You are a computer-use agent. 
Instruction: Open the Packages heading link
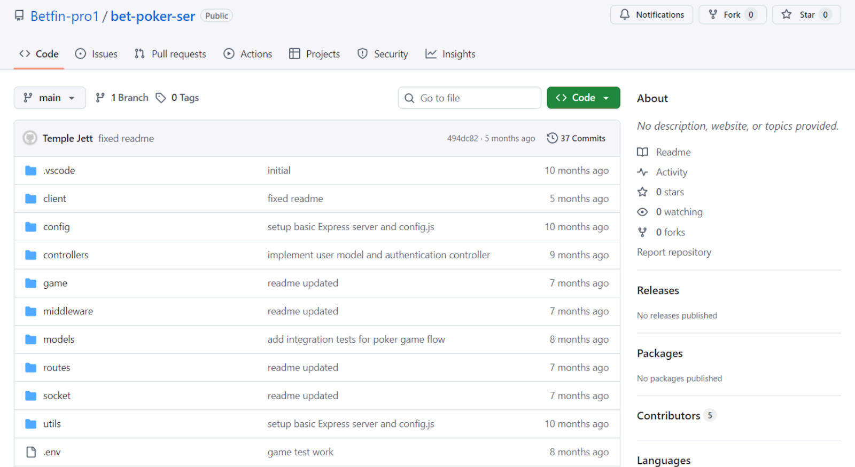coord(660,353)
